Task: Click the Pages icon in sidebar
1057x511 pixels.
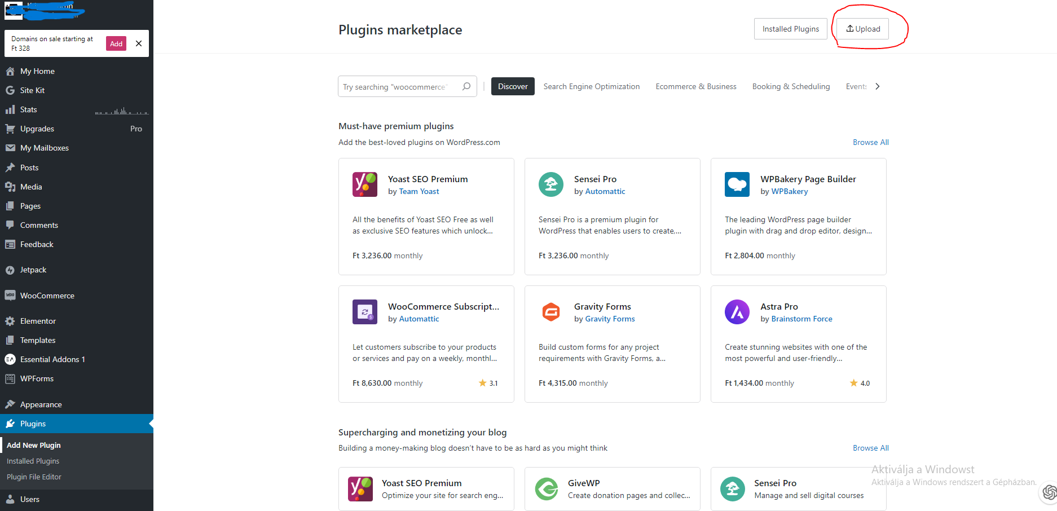Action: (x=10, y=206)
